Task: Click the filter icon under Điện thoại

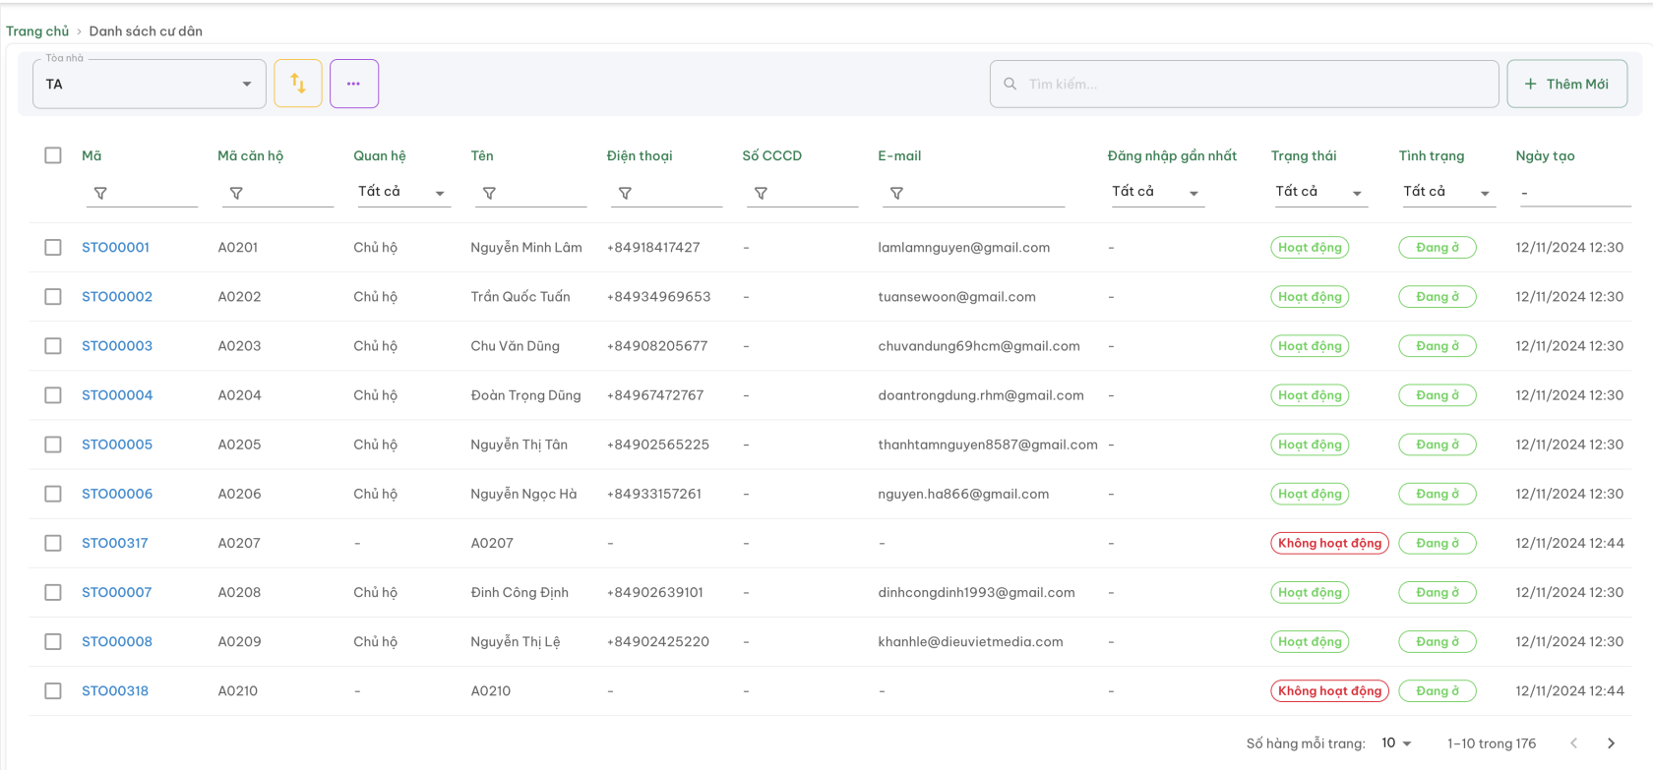Action: (625, 194)
